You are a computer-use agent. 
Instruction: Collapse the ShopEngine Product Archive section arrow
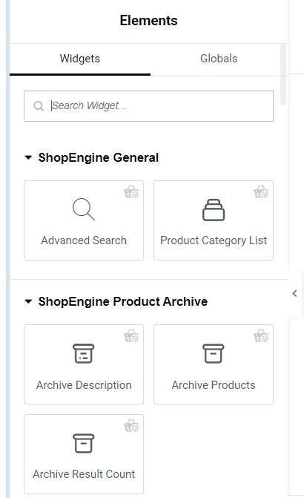click(x=28, y=301)
